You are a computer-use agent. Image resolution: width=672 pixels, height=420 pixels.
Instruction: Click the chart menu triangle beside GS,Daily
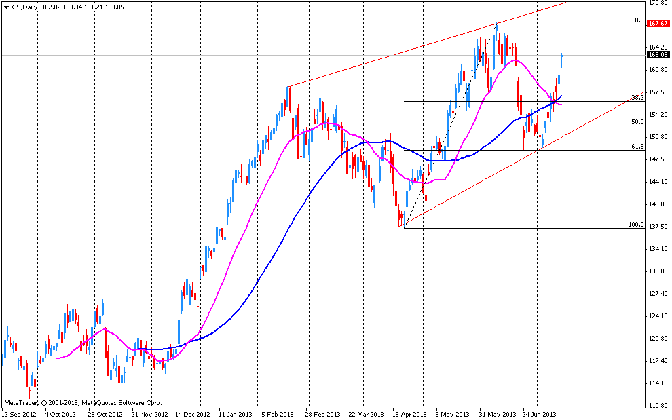click(x=6, y=7)
